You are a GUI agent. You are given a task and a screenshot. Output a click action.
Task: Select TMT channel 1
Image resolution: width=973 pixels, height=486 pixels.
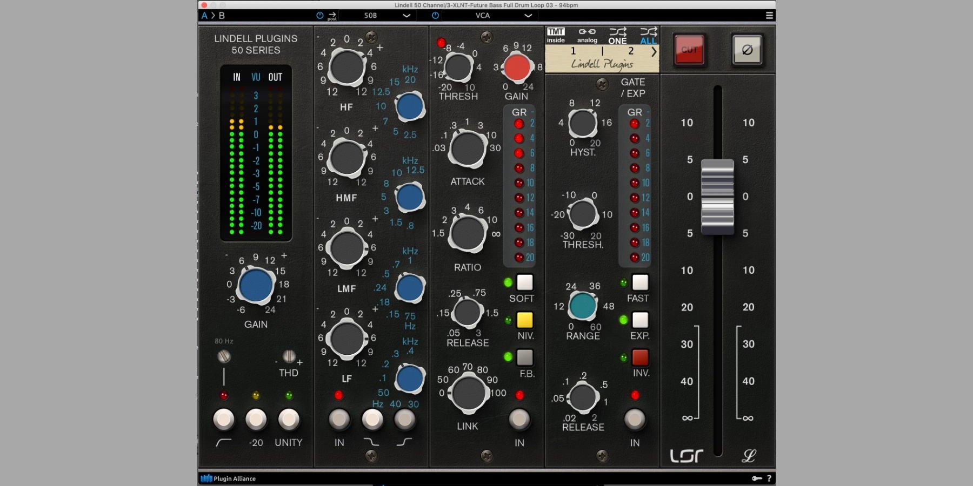pyautogui.click(x=573, y=51)
